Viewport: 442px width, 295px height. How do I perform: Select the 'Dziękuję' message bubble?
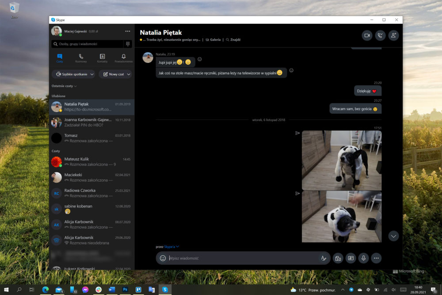368,91
